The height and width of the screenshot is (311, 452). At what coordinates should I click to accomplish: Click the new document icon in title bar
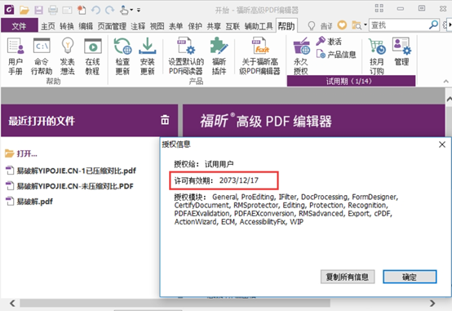82,10
